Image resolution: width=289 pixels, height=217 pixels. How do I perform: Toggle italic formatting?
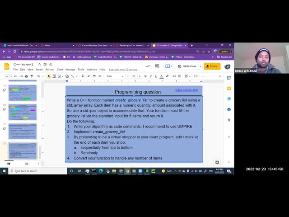point(151,76)
